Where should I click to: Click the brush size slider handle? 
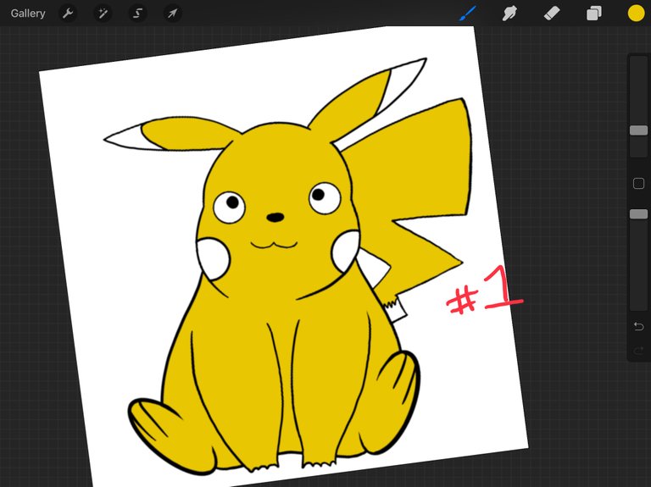click(x=638, y=130)
